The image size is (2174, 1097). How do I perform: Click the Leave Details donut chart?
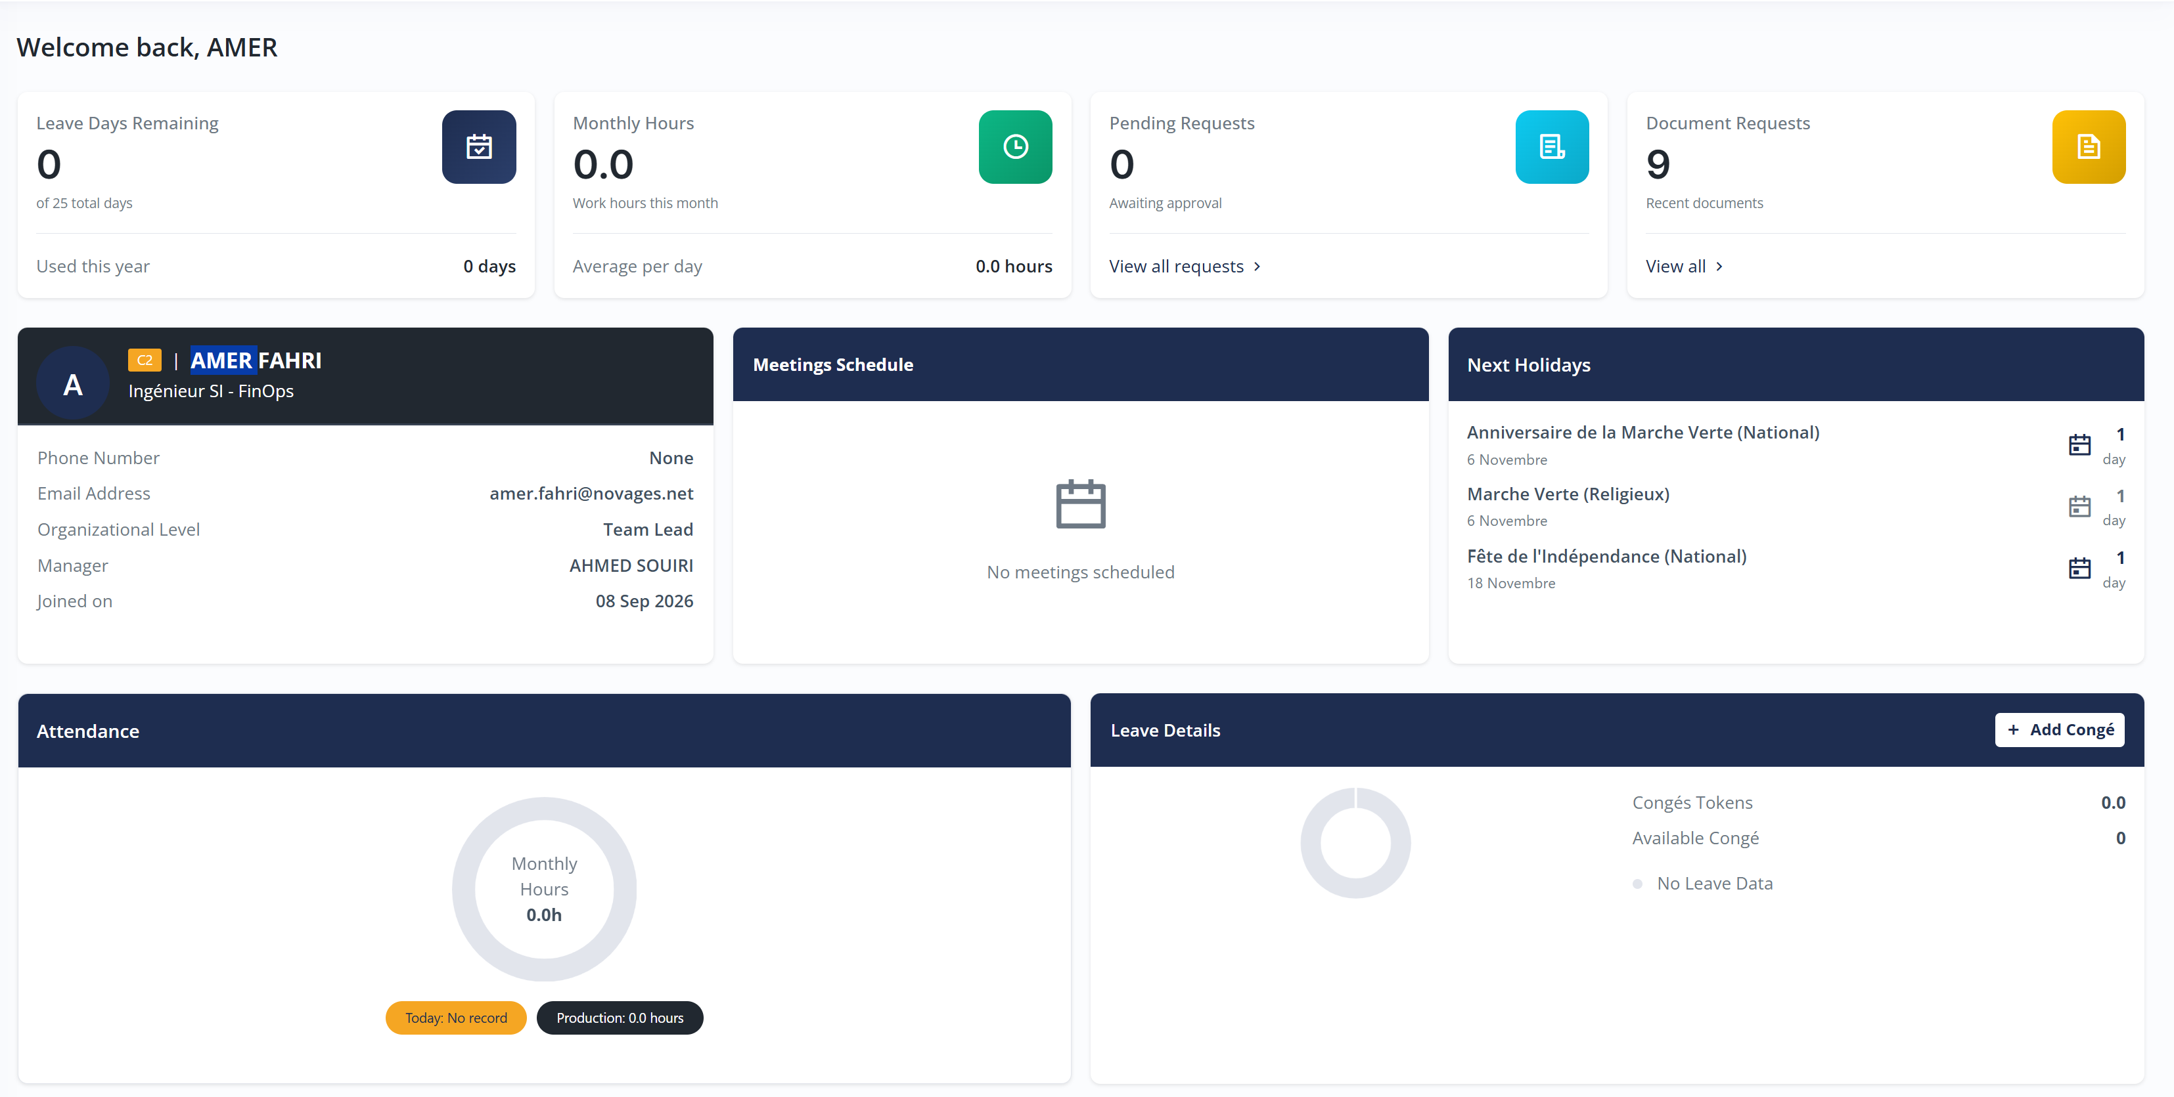pyautogui.click(x=1355, y=842)
